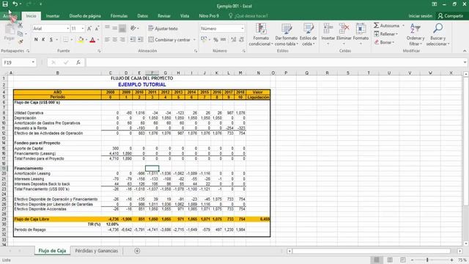Toggle bold N formatting
This screenshot has width=469, height=264.
pyautogui.click(x=36, y=40)
